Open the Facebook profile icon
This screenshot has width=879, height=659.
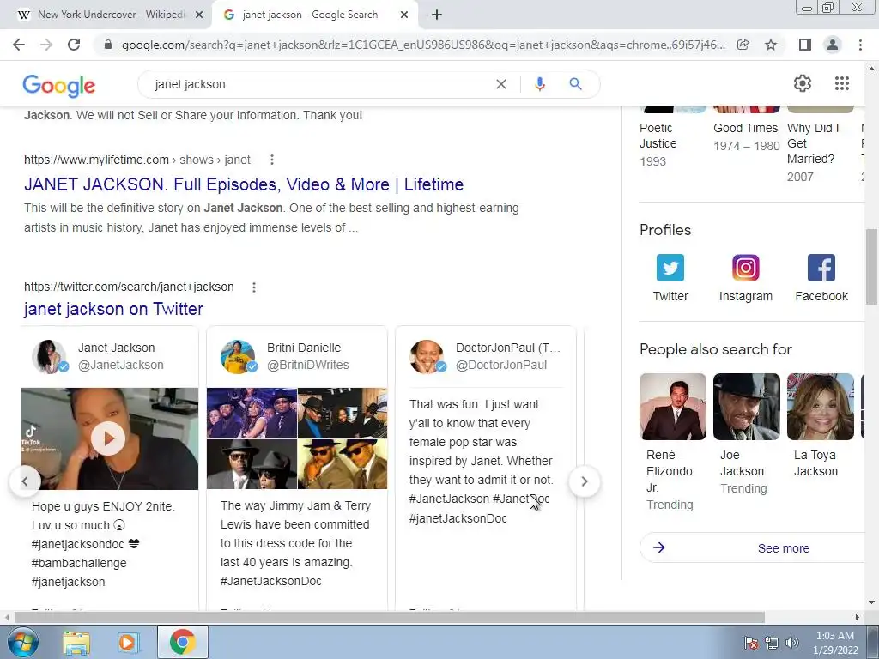pyautogui.click(x=821, y=268)
